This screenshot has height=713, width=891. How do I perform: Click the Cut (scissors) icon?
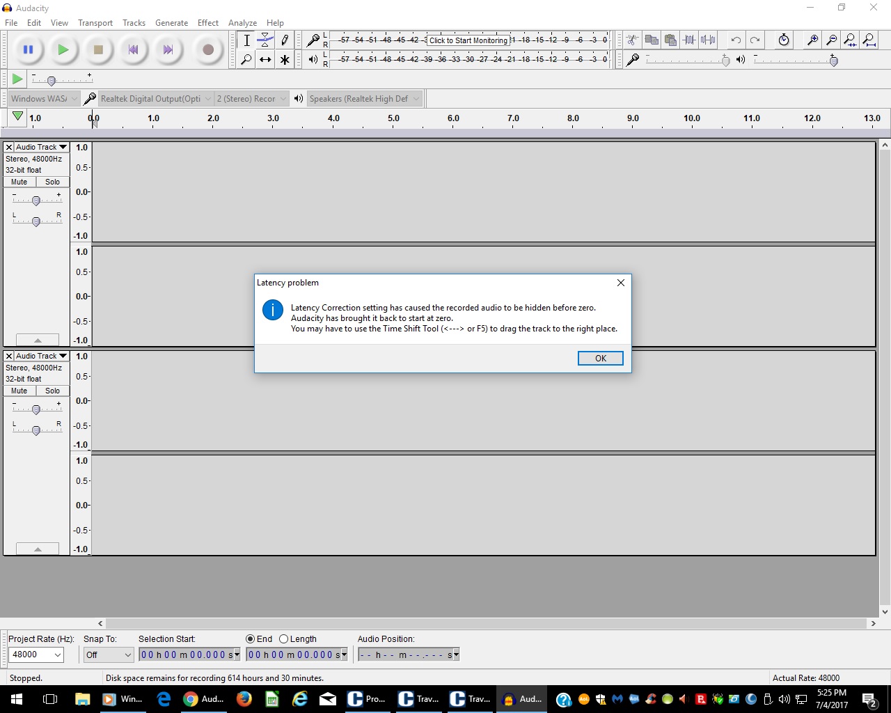coord(632,40)
